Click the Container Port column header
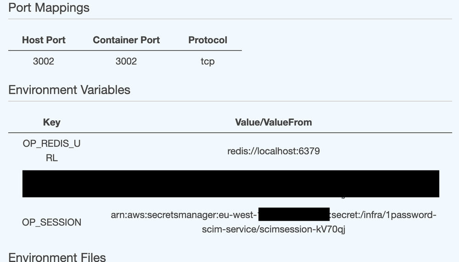This screenshot has width=459, height=262. point(126,40)
